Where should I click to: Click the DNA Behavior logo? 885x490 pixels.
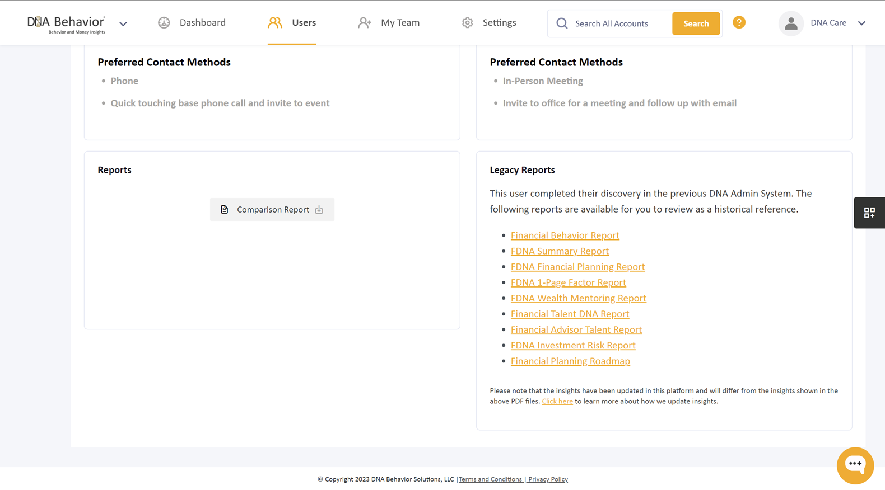point(66,24)
